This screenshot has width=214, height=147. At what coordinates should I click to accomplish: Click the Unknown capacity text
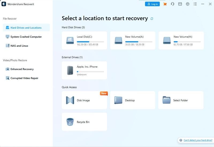tap(82, 75)
